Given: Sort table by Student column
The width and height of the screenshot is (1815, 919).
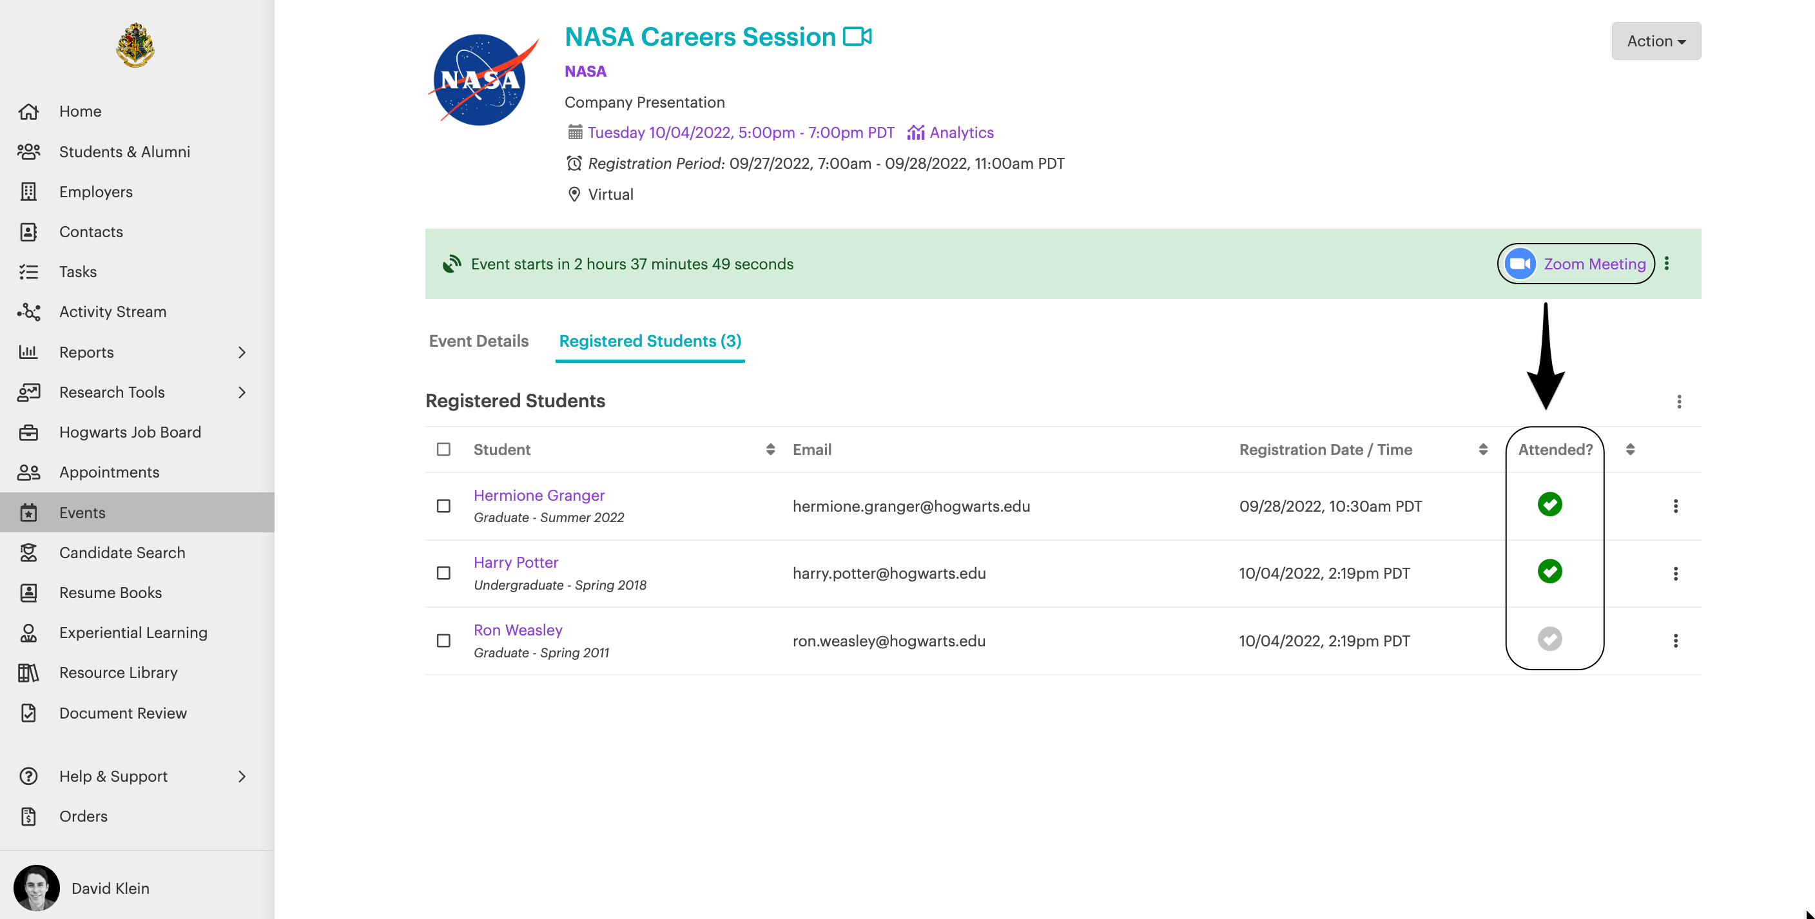Looking at the screenshot, I should [x=770, y=450].
